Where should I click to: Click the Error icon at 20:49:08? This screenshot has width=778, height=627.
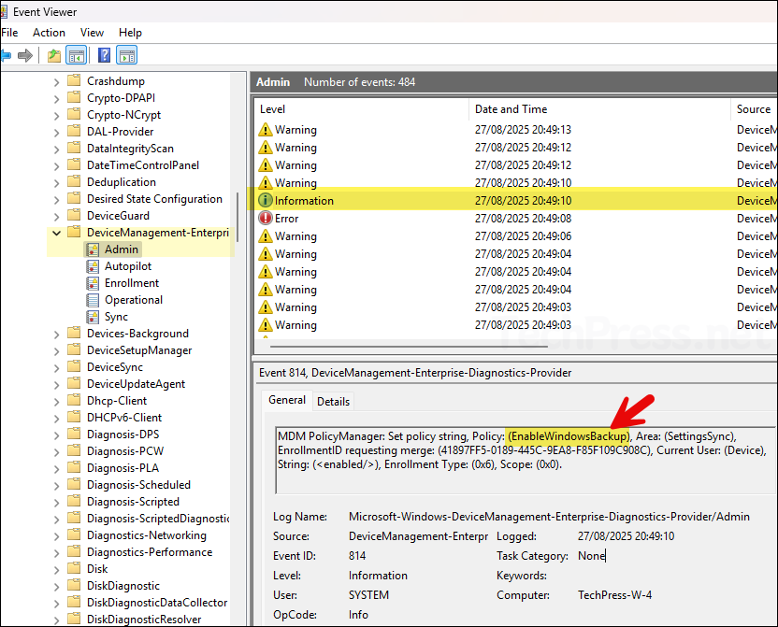pyautogui.click(x=266, y=218)
